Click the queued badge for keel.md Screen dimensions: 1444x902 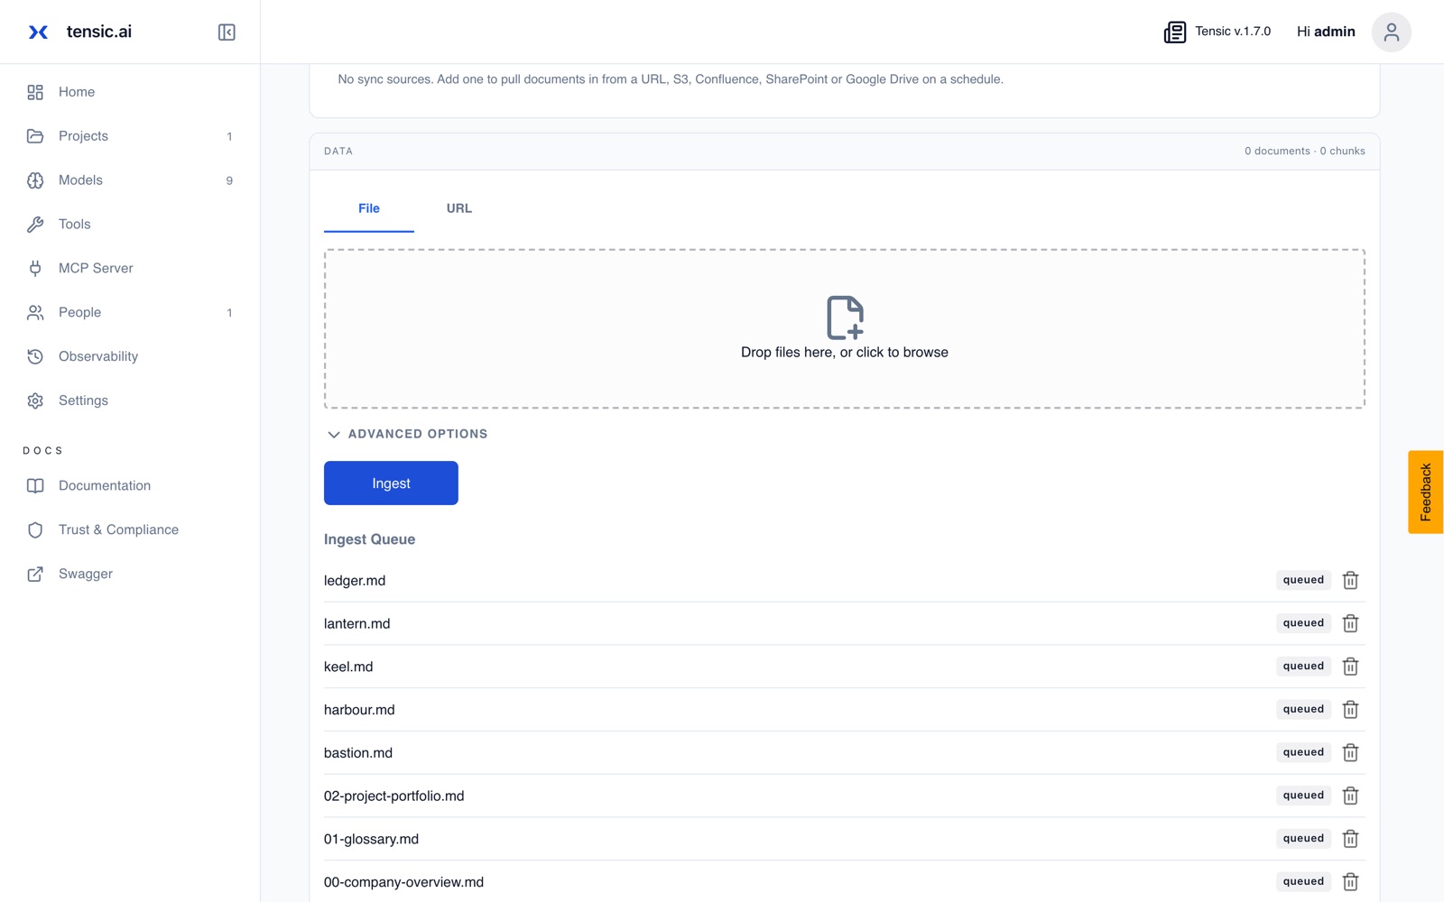[x=1303, y=667]
